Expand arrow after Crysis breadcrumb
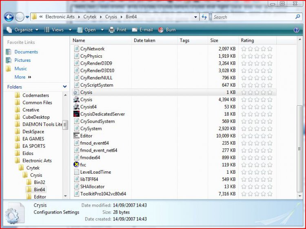Image resolution: width=306 pixels, height=229 pixels. coord(122,17)
